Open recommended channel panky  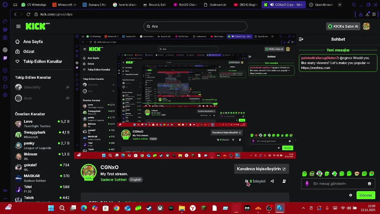point(42,145)
